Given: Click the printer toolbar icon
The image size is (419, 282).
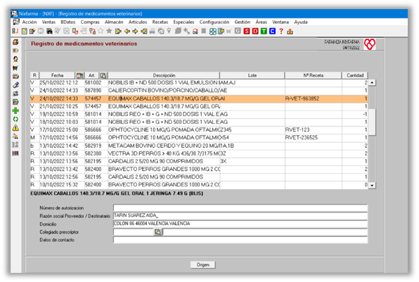Looking at the screenshot, I should click(153, 32).
